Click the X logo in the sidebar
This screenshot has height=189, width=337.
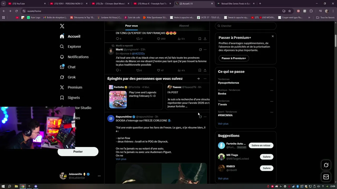coord(62,26)
